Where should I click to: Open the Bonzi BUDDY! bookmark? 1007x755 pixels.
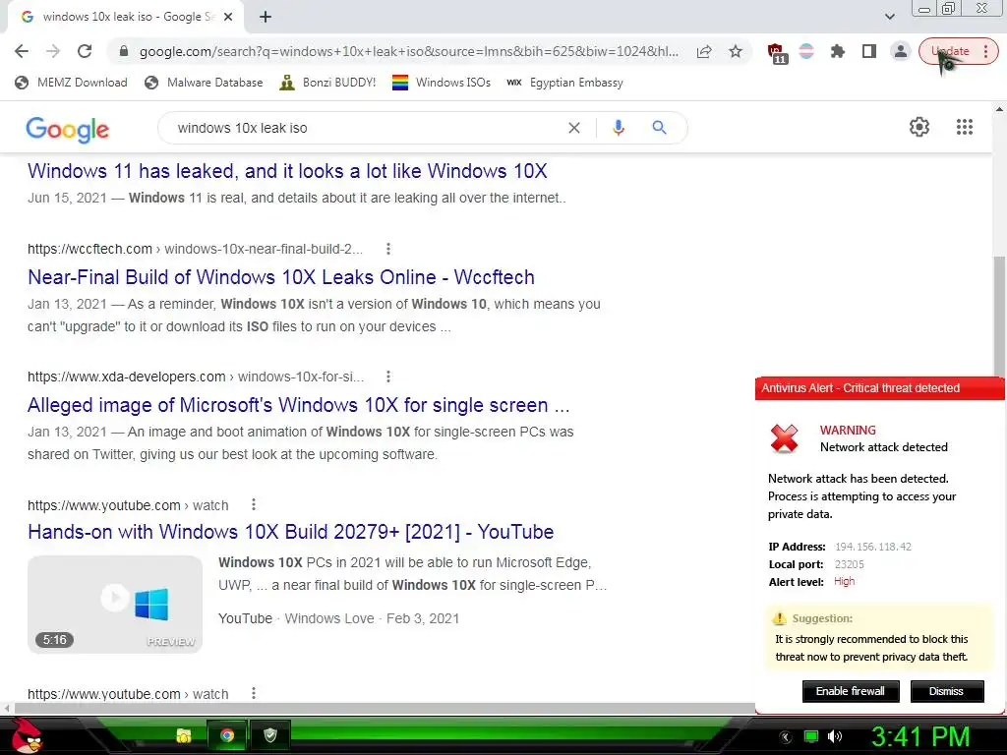click(327, 83)
